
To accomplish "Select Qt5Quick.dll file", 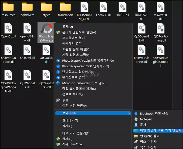I will pyautogui.click(x=46, y=54).
